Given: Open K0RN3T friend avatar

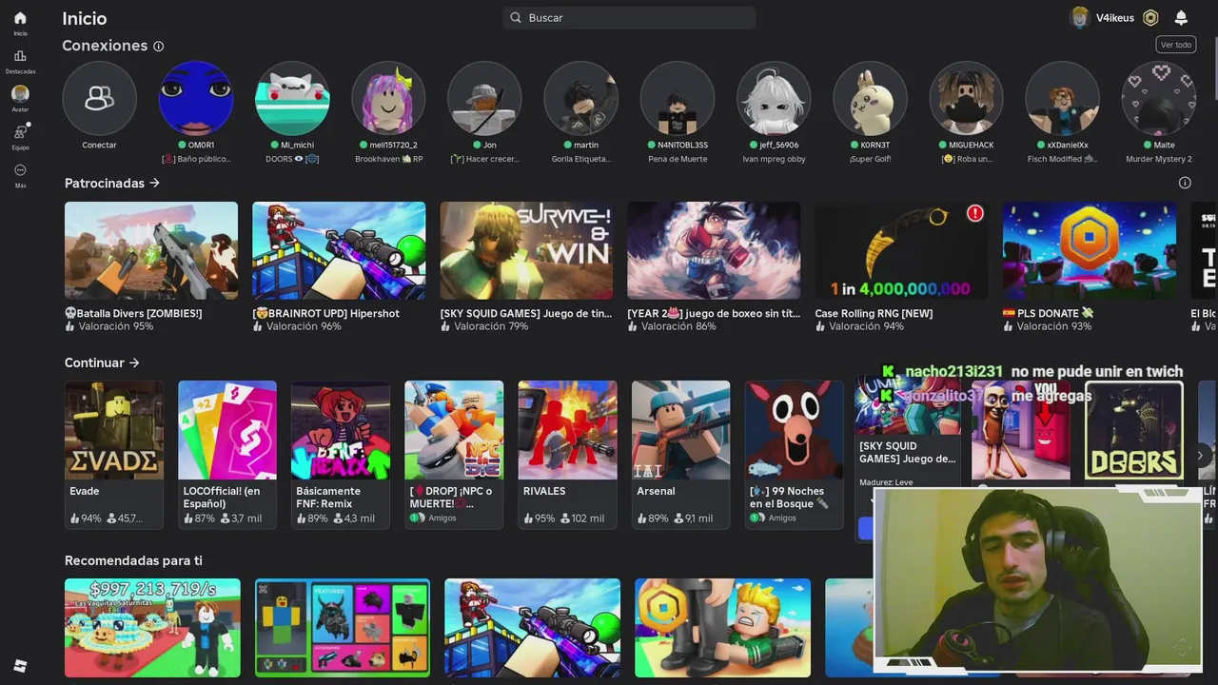Looking at the screenshot, I should point(870,98).
